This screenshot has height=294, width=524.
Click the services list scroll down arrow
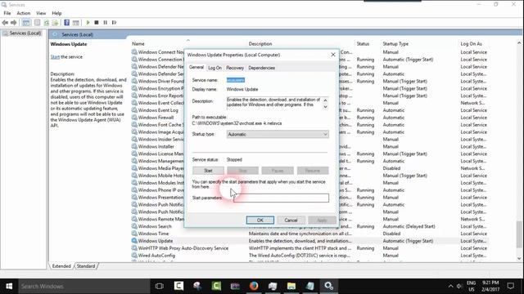(x=519, y=258)
